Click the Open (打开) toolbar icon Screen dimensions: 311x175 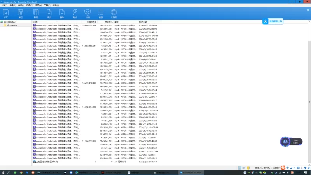coord(6,14)
